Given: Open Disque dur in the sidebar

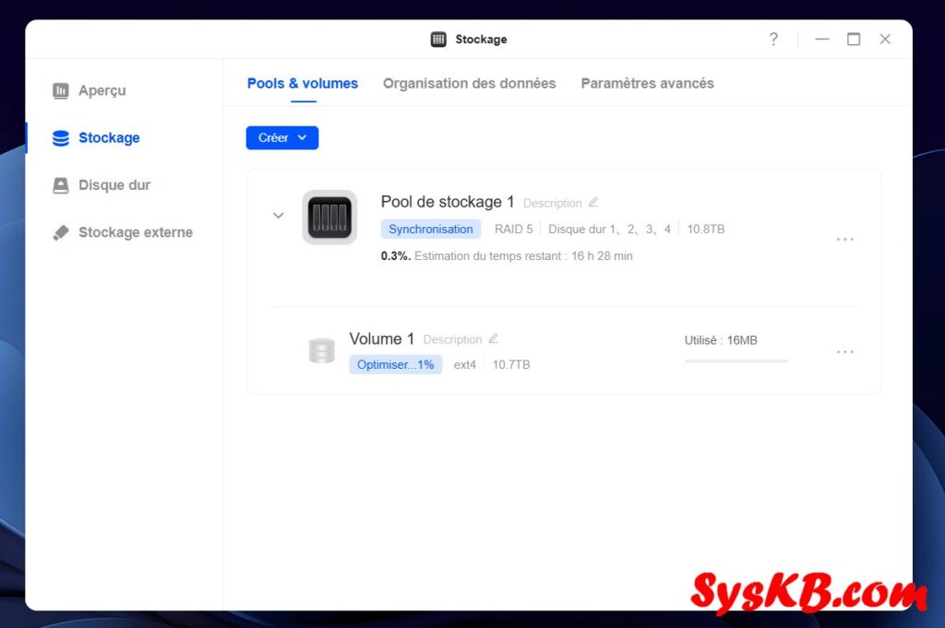Looking at the screenshot, I should [x=102, y=184].
